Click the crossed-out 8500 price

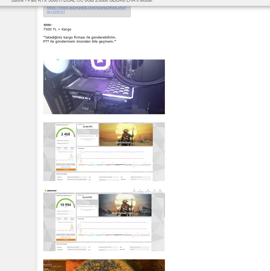click(x=48, y=25)
